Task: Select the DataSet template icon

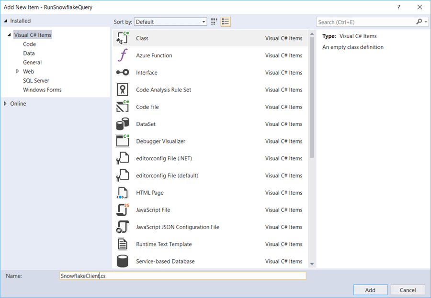Action: click(123, 124)
